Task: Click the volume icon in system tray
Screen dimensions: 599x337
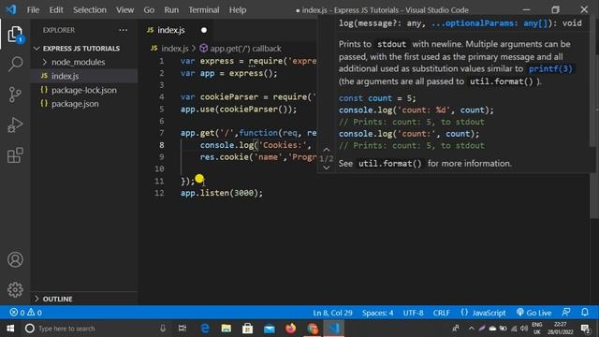Action: (x=524, y=329)
